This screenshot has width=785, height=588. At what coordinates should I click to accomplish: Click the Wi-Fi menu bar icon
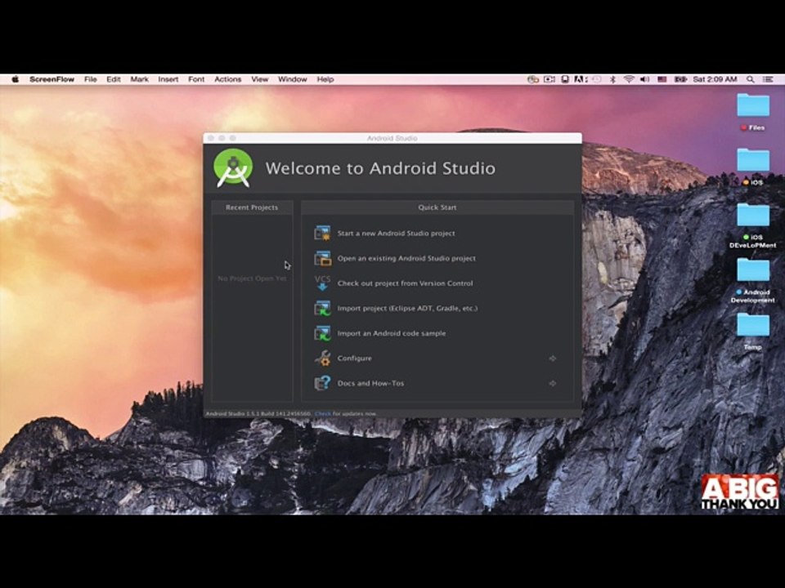point(629,79)
